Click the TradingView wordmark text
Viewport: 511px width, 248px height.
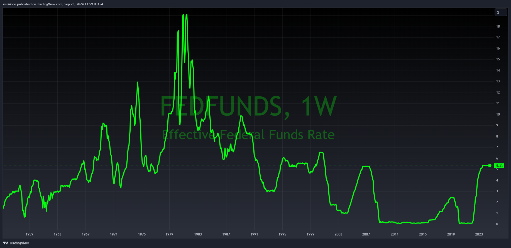coord(19,243)
